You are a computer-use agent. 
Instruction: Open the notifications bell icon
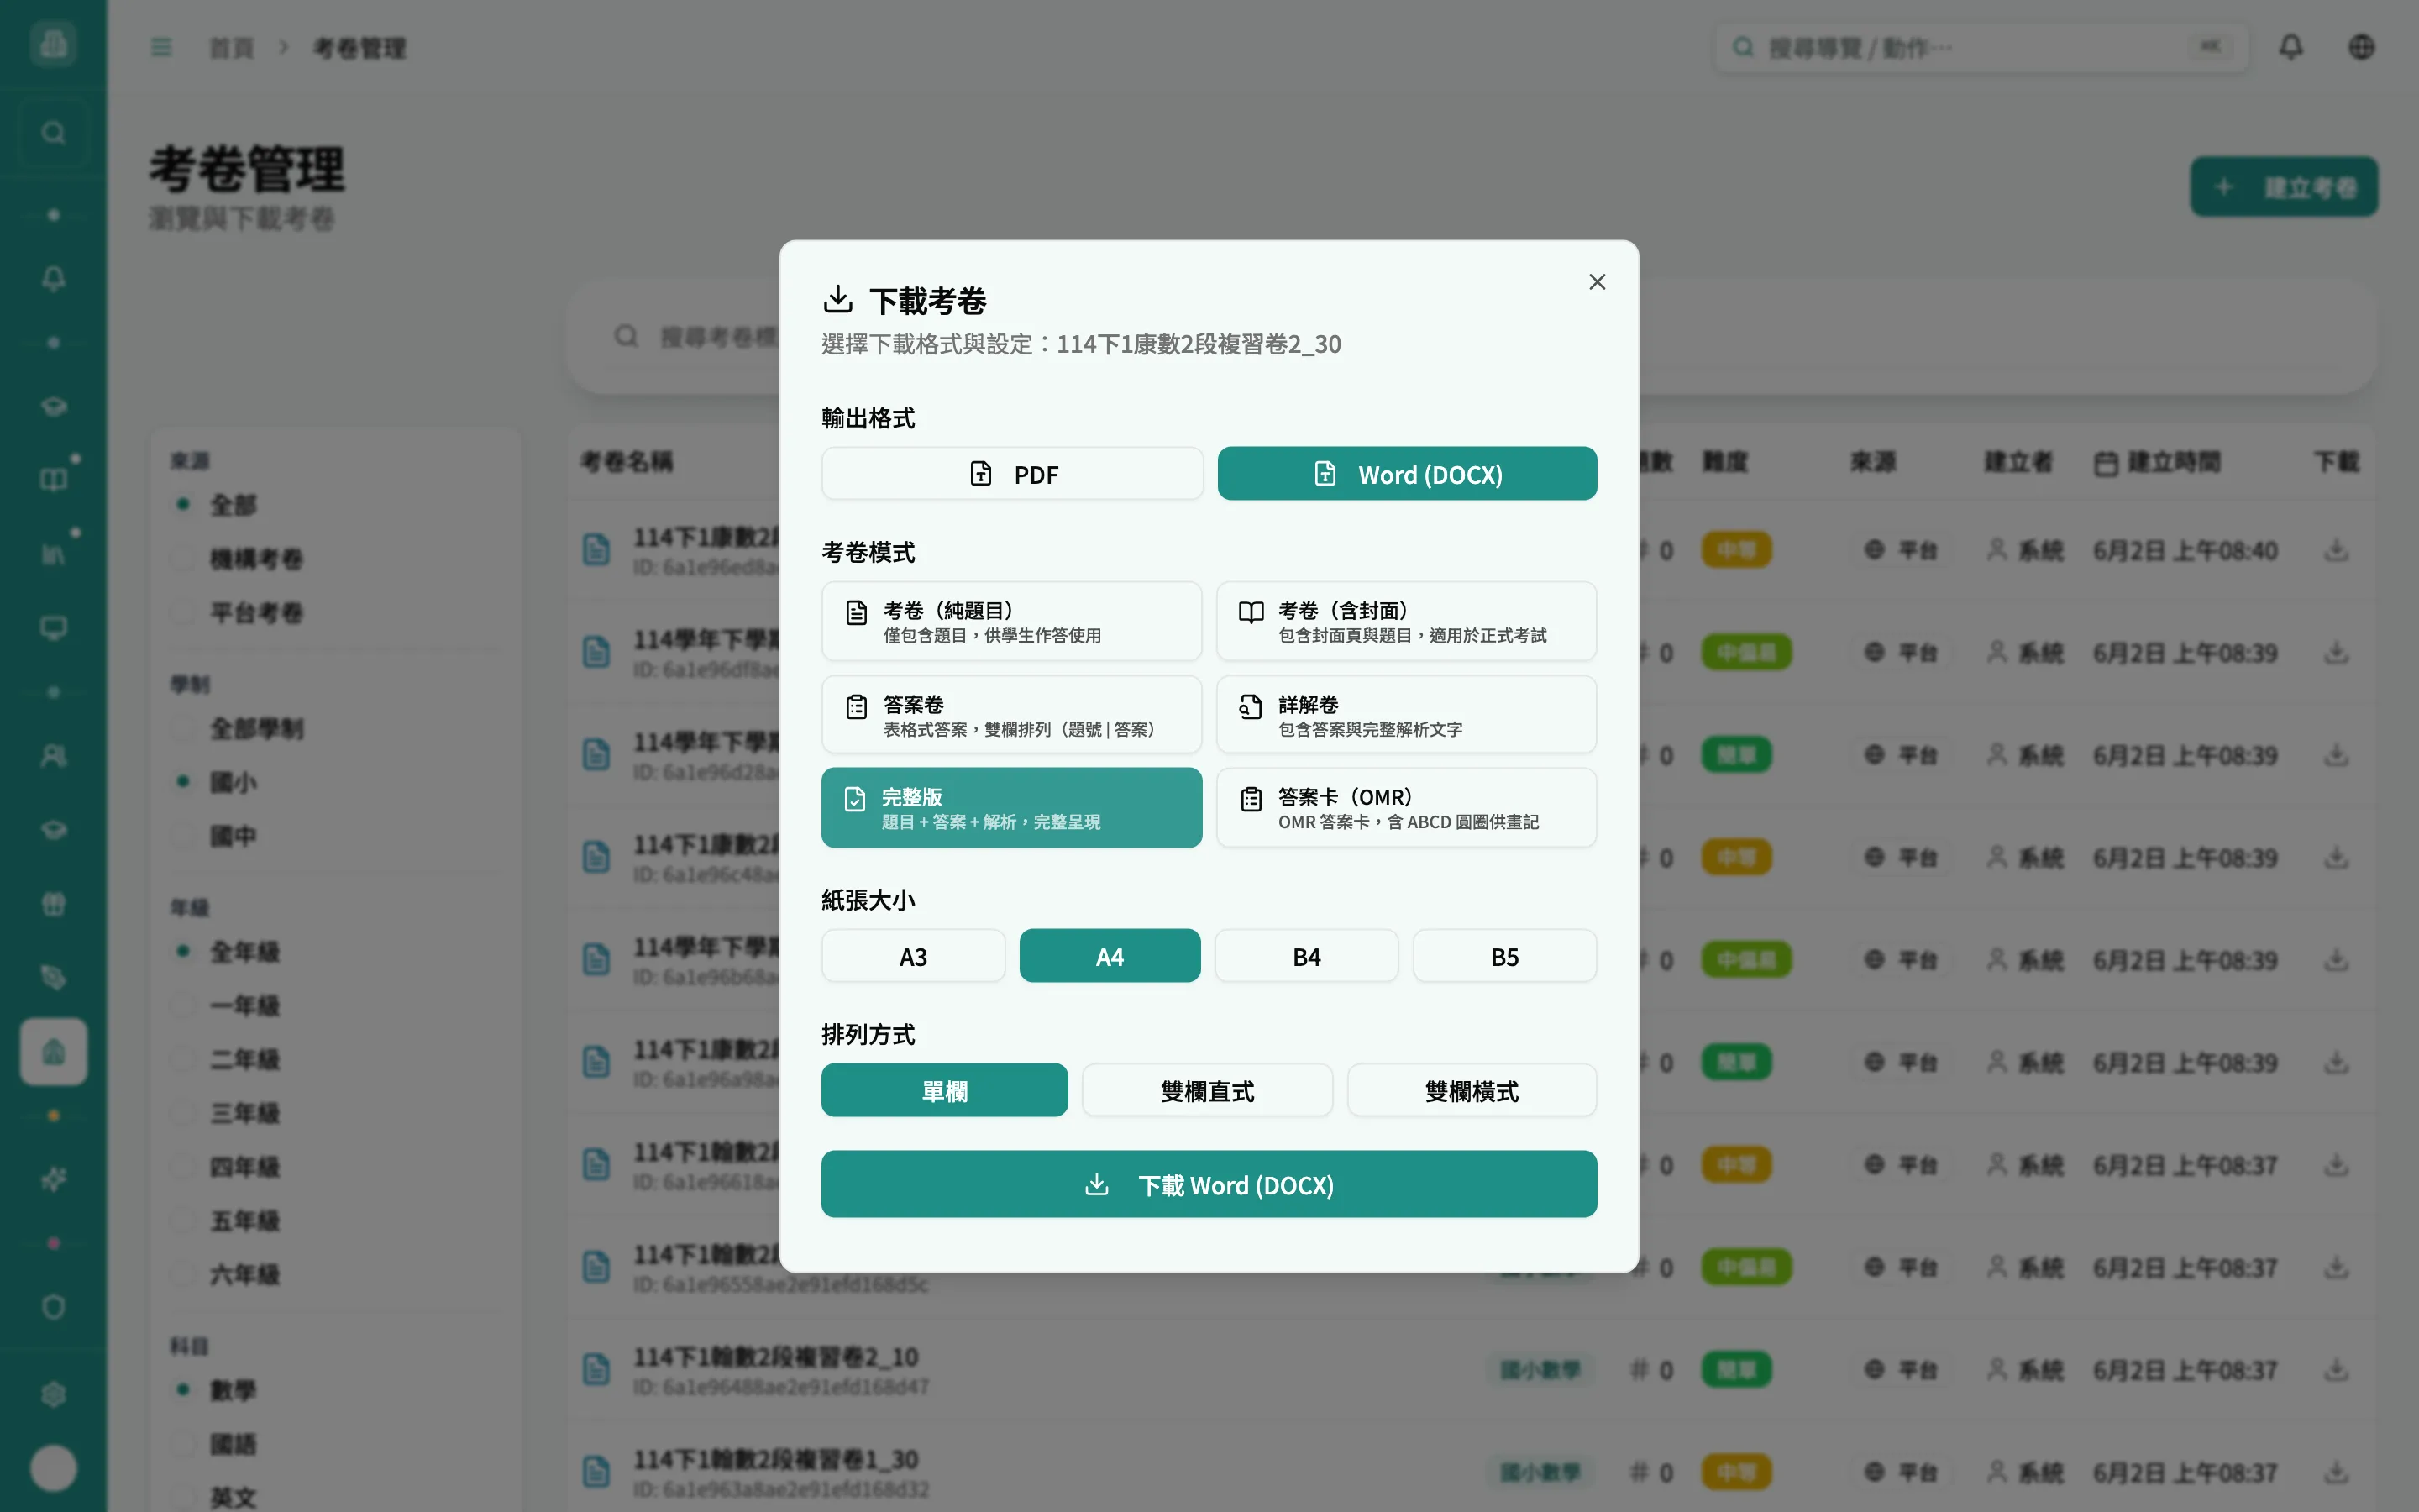2290,47
